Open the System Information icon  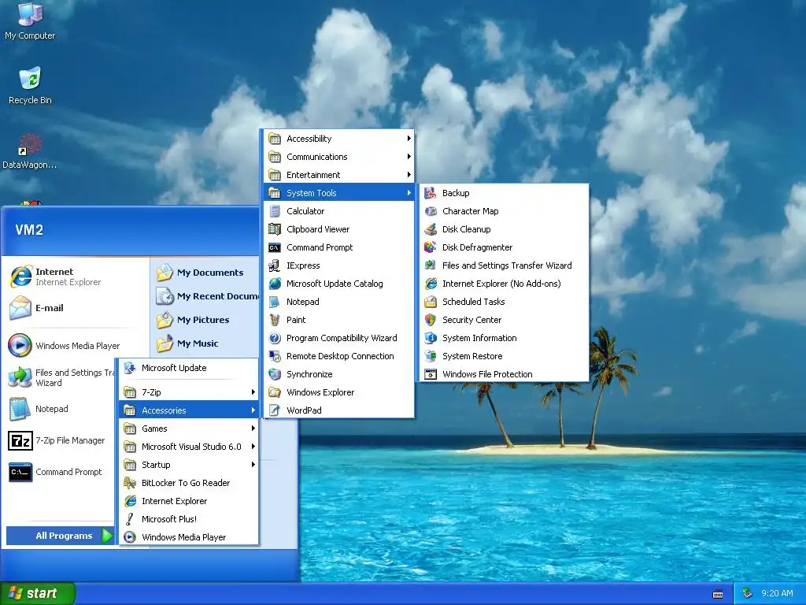click(x=431, y=338)
